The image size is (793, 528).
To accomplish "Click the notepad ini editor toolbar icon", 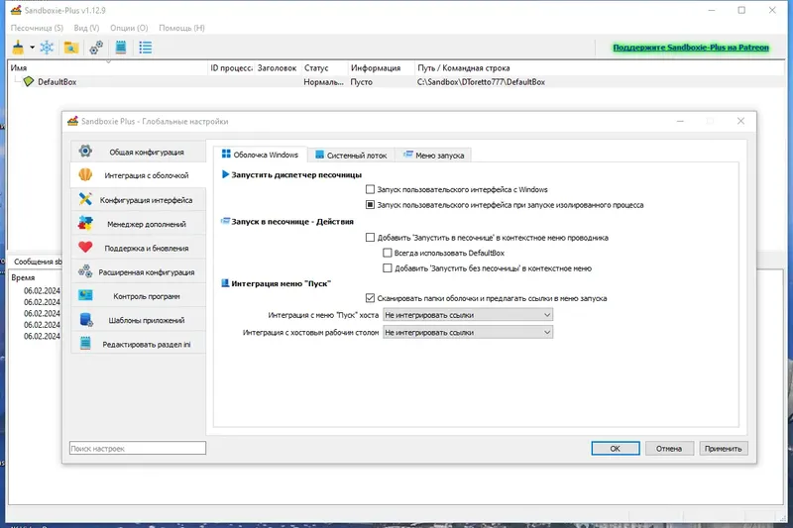I will 121,48.
